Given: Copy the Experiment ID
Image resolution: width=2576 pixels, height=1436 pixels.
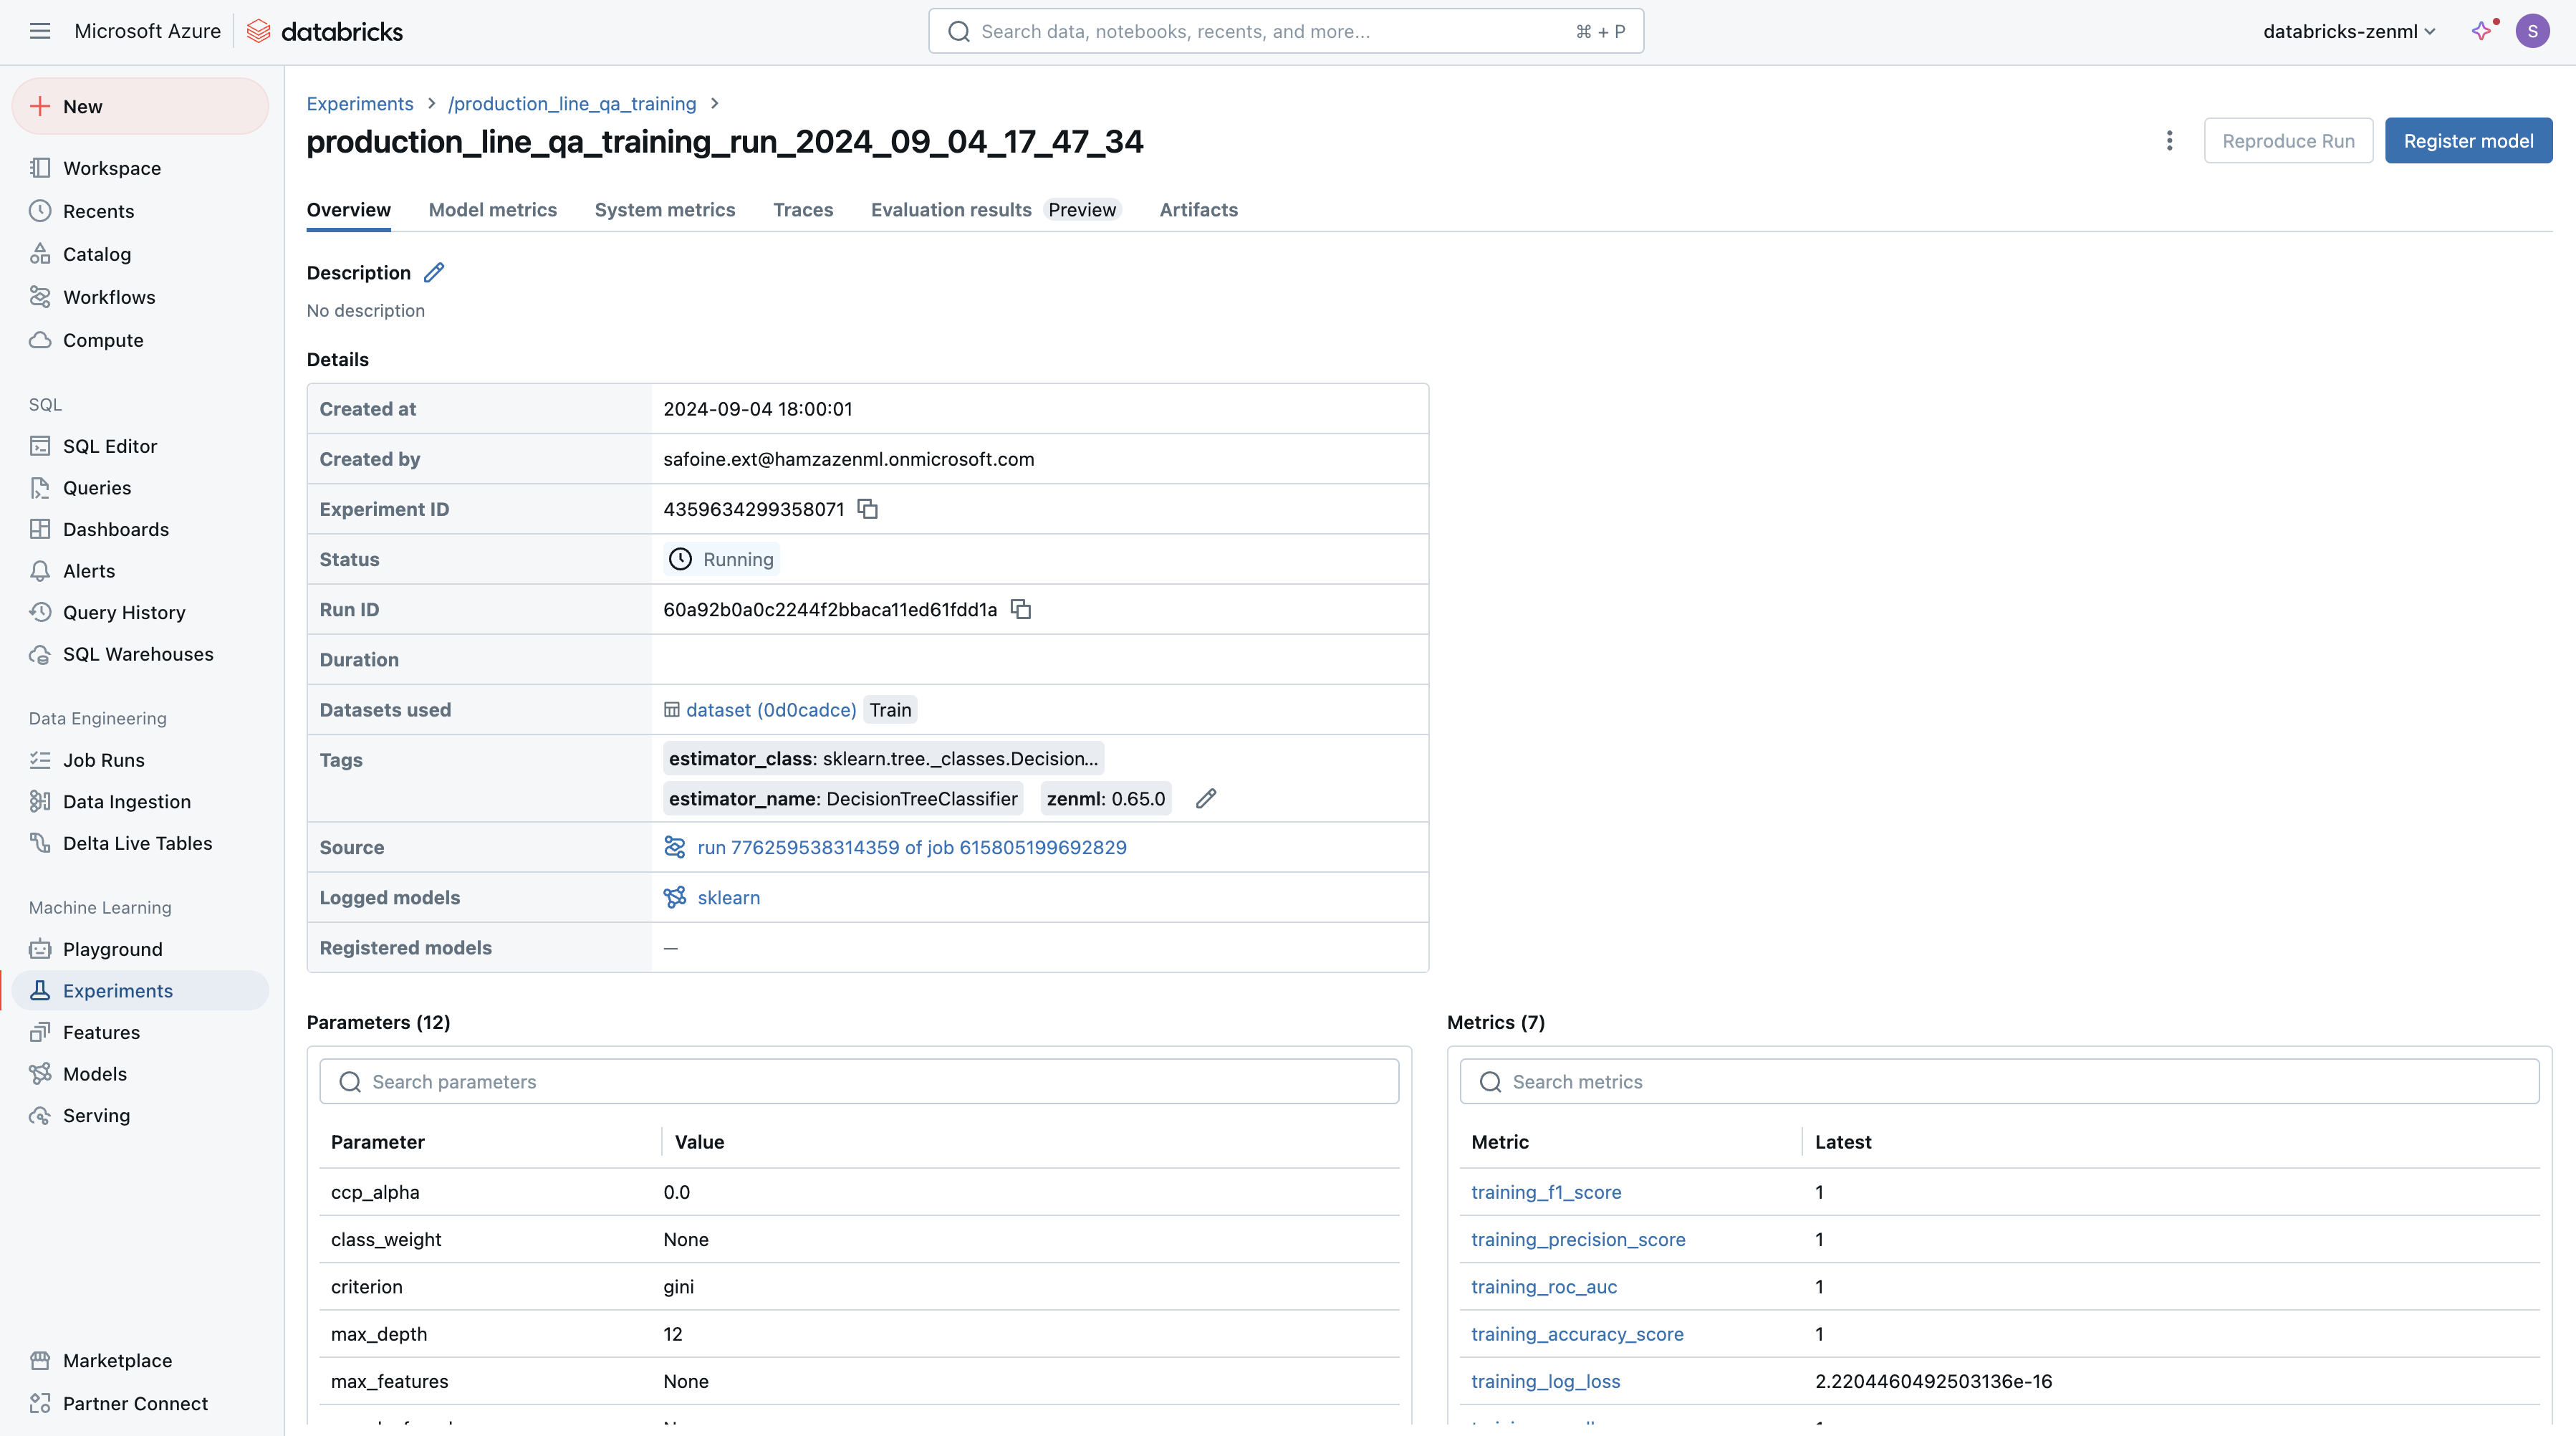Looking at the screenshot, I should pos(867,509).
